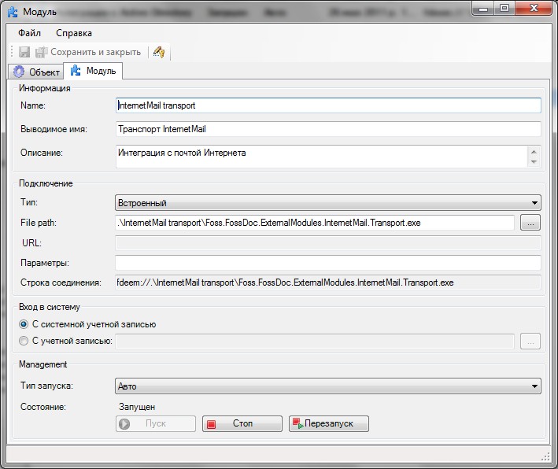Click the Параметры input field
Viewport: 558px width, 469px height.
click(327, 262)
